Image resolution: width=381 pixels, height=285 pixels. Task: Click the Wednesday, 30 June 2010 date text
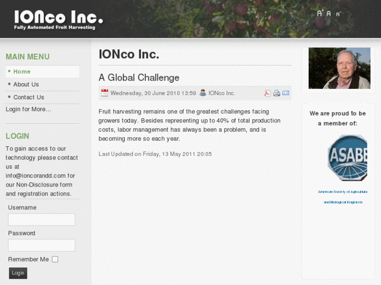point(153,93)
